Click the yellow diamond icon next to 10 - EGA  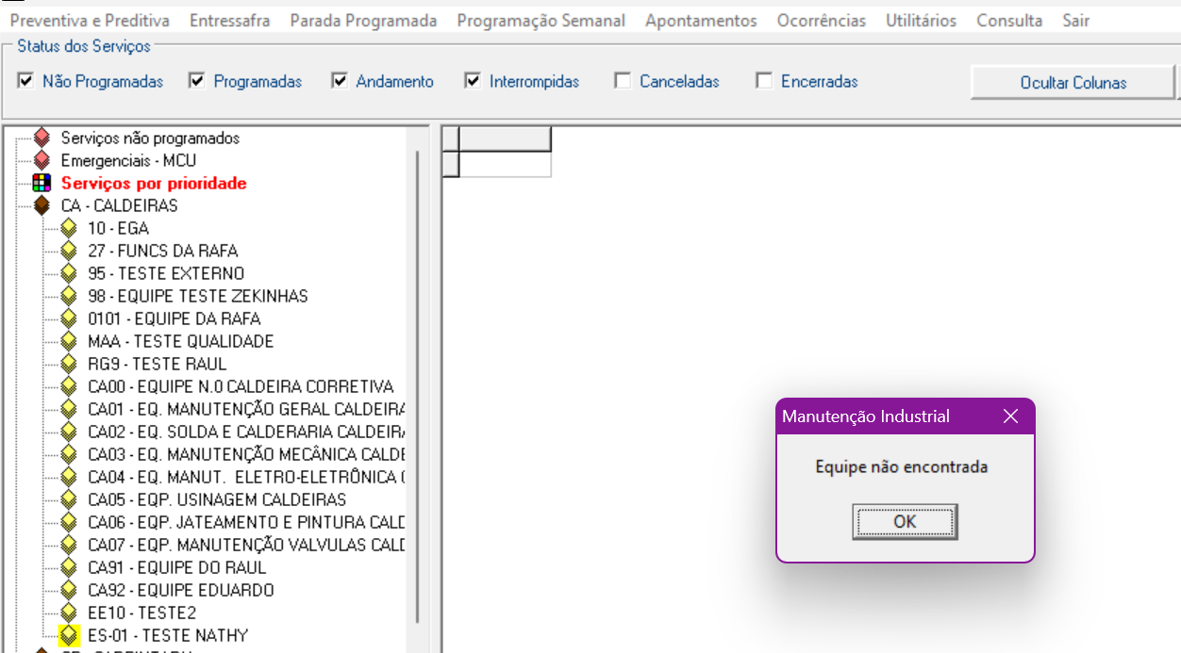68,228
